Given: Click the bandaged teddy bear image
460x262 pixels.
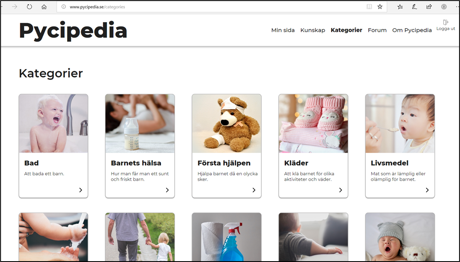Looking at the screenshot, I should click(226, 124).
